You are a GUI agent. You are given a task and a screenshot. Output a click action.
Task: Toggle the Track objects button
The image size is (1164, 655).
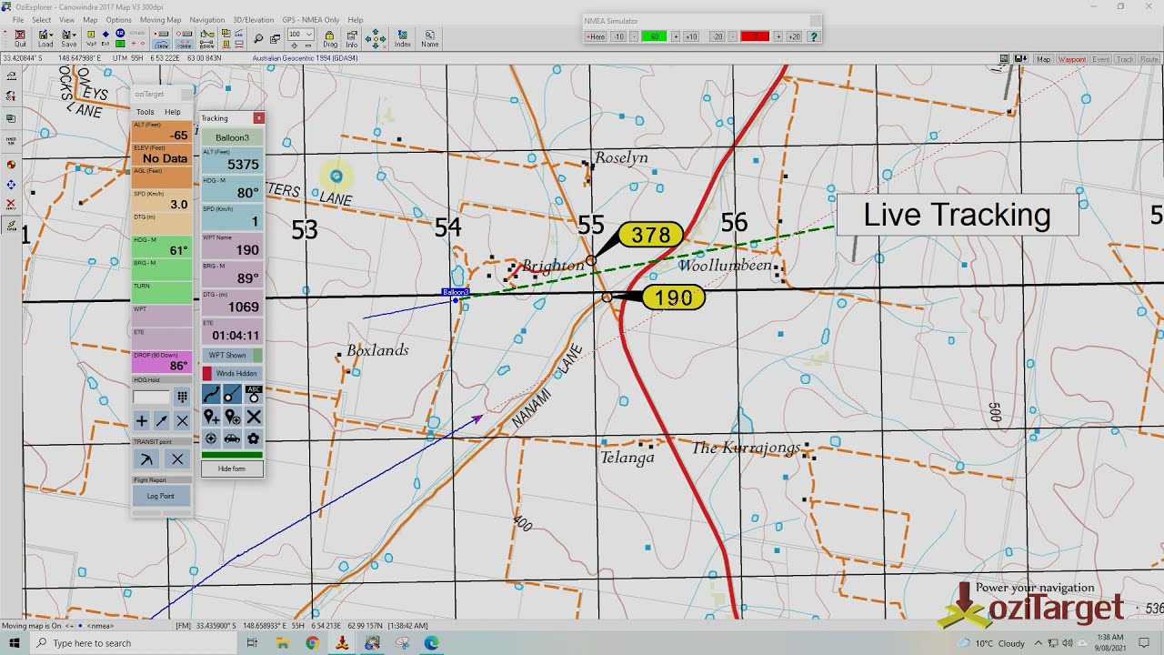pyautogui.click(x=1126, y=59)
